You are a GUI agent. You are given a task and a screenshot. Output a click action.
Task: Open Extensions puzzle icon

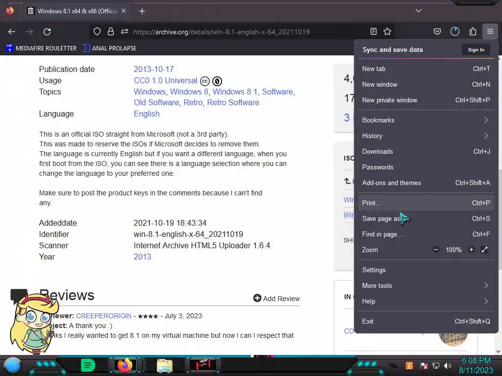[473, 31]
